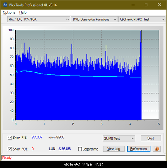This screenshot has width=167, height=168.
Task: Close the PlexTools window
Action: coord(160,5)
